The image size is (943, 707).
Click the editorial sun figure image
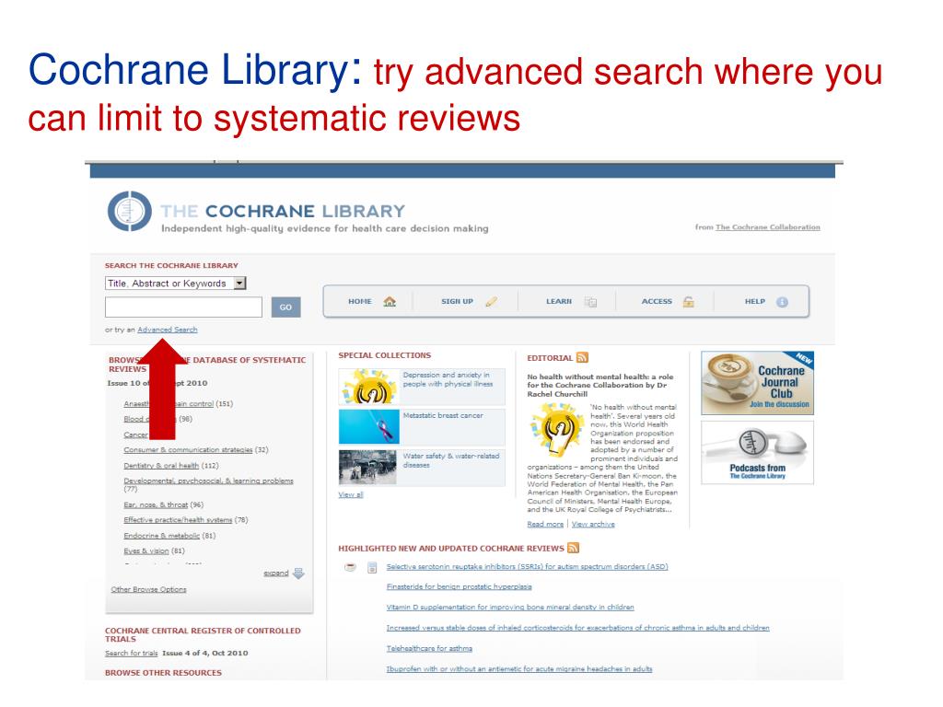[557, 431]
